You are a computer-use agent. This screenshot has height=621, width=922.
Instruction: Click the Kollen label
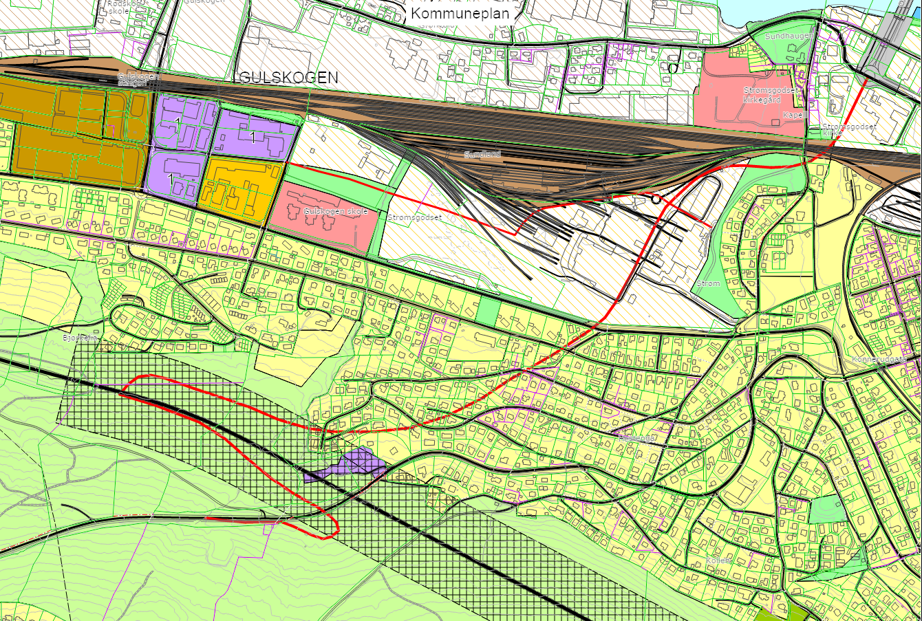point(718,560)
